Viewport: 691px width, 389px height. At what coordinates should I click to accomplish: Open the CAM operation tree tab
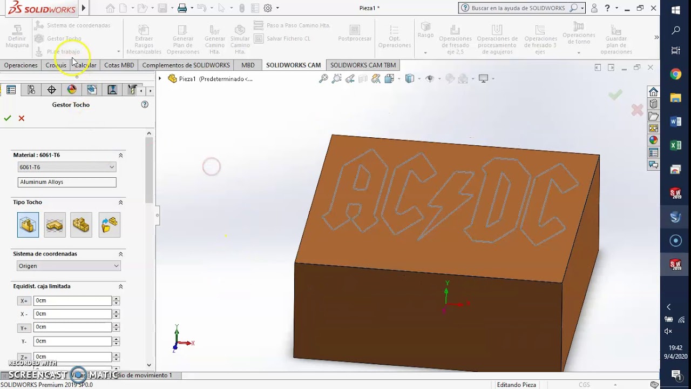coord(112,90)
